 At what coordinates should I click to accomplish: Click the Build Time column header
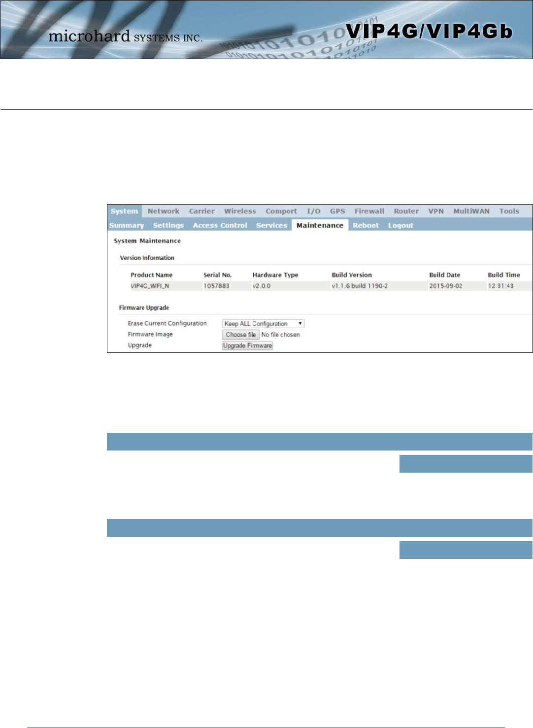(504, 275)
